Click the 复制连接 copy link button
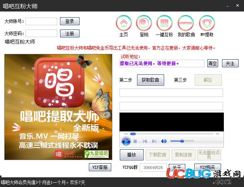Image resolution: width=244 pixels, height=187 pixels. point(184,155)
